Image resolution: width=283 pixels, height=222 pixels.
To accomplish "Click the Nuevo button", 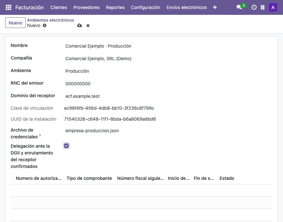I will click(x=15, y=23).
